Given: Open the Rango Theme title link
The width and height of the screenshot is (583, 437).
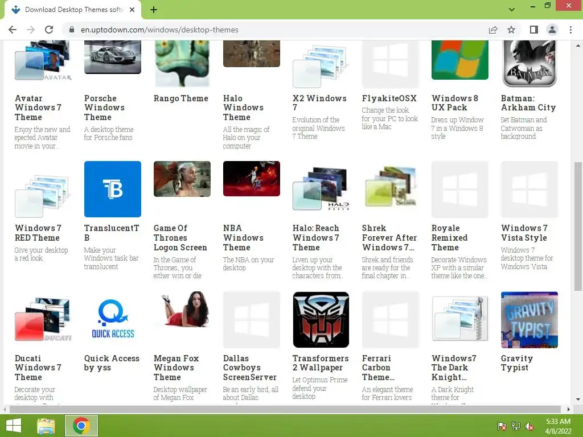Looking at the screenshot, I should click(180, 98).
